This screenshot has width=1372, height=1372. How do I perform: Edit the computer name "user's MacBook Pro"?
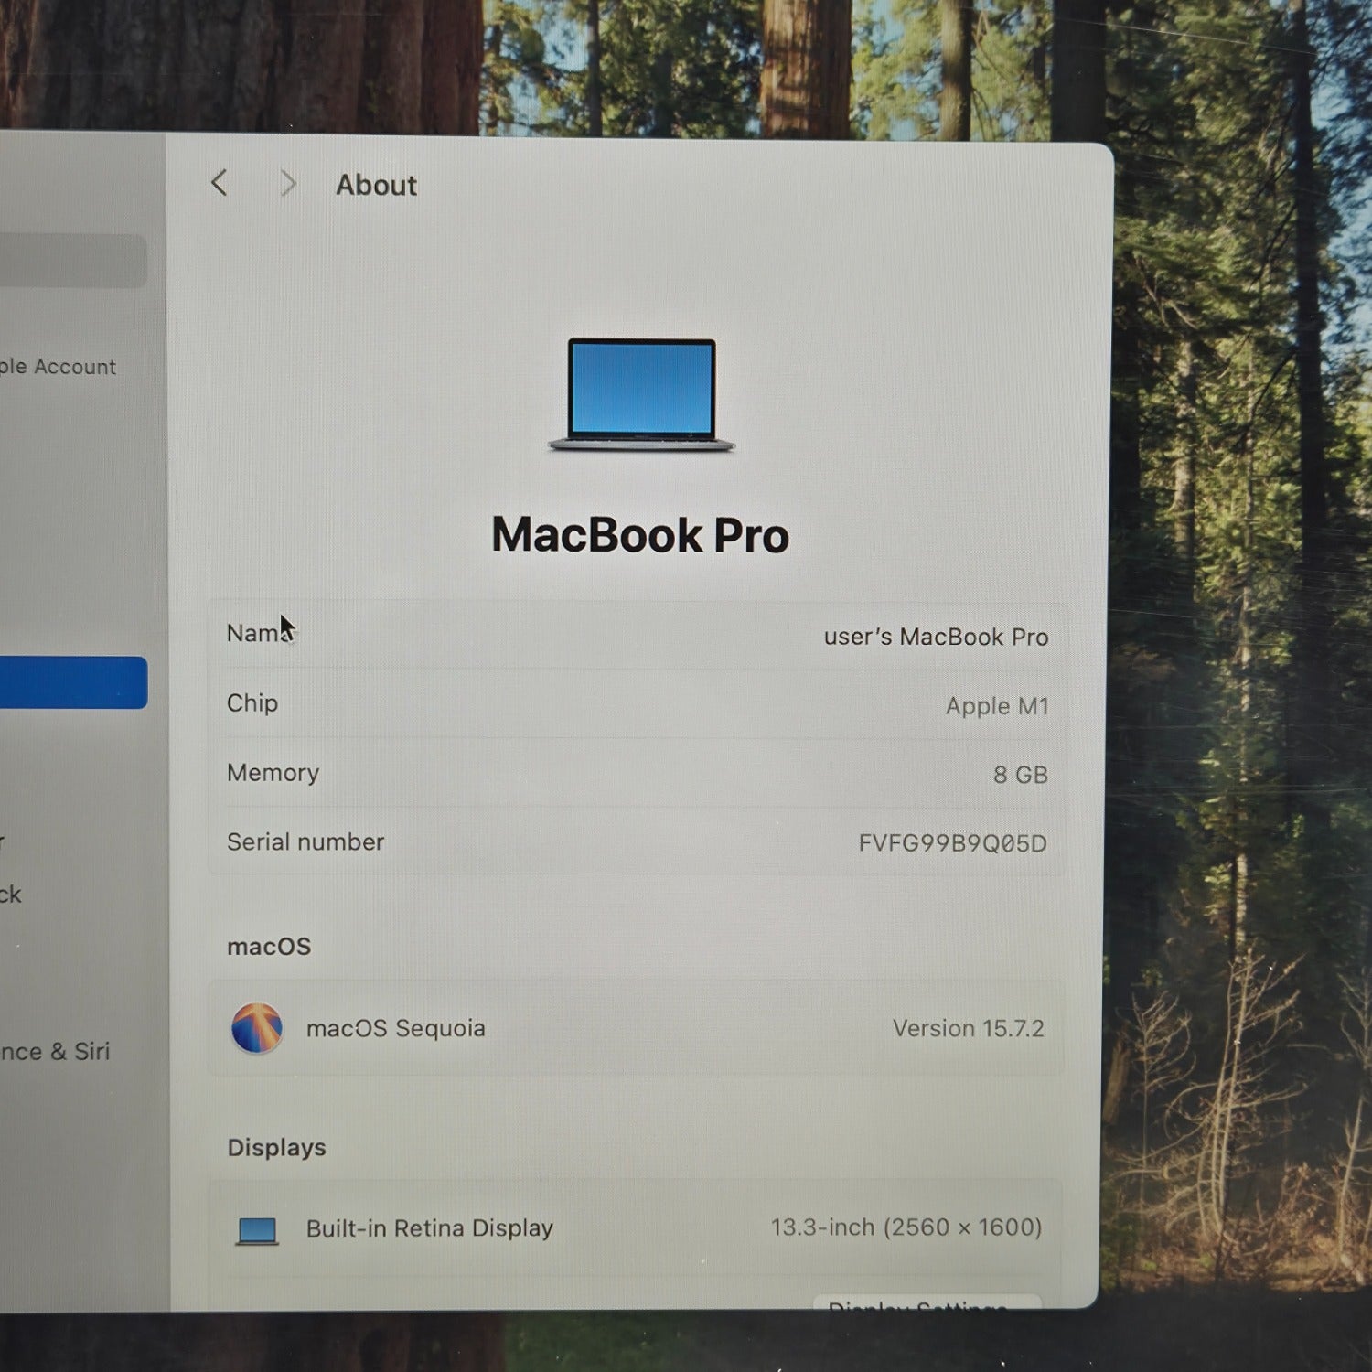[x=935, y=637]
